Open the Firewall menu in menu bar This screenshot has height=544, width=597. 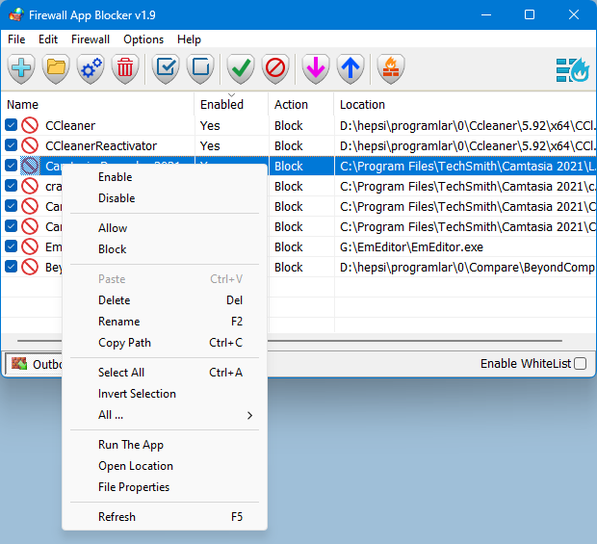(x=91, y=39)
